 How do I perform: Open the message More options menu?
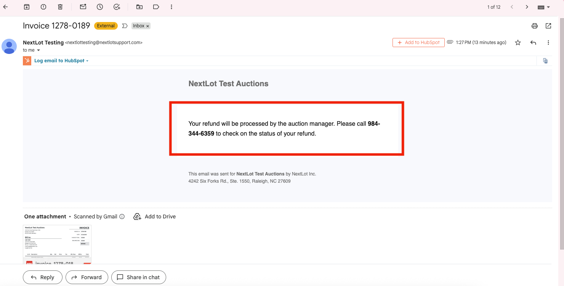point(548,43)
